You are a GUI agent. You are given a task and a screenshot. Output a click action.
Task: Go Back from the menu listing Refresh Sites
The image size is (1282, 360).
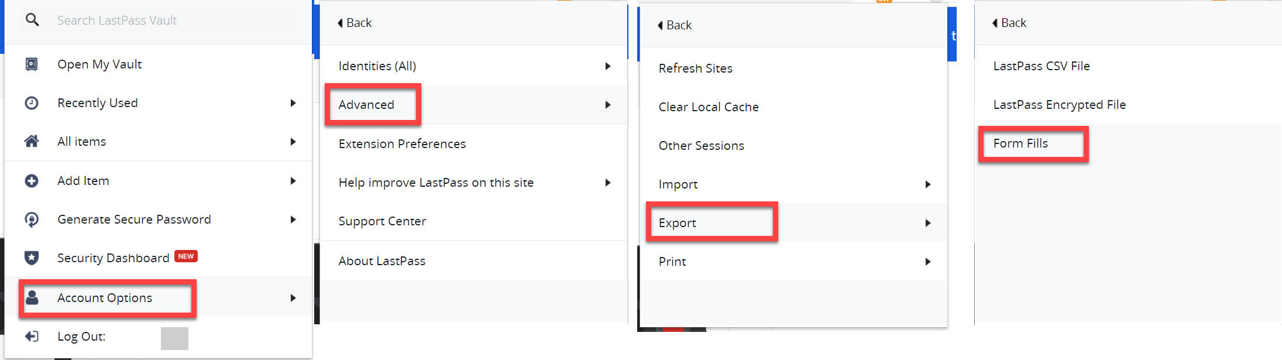tap(675, 25)
